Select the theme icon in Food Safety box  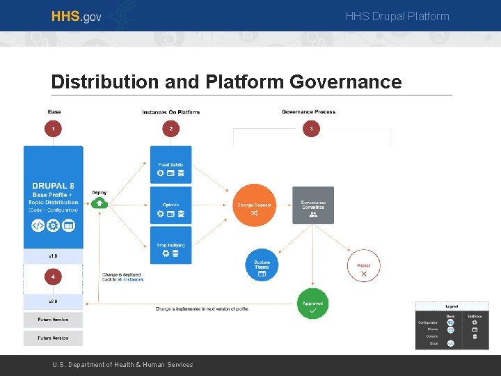pyautogui.click(x=170, y=173)
